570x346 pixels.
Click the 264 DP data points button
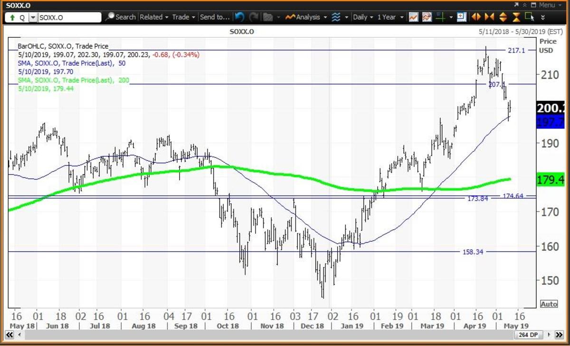(x=528, y=335)
